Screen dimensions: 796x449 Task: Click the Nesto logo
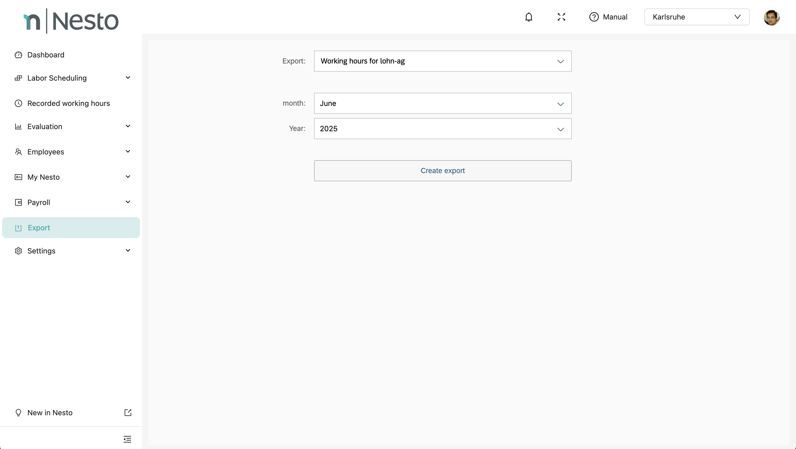tap(71, 21)
